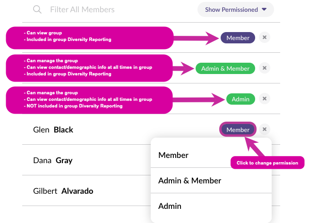
Task: Select the Gilbert Alvarado member row
Action: tap(63, 191)
